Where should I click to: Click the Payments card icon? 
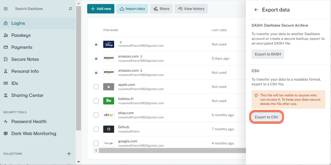point(6,47)
